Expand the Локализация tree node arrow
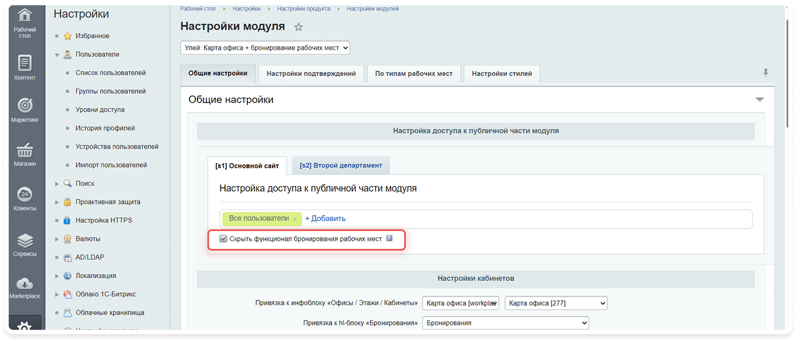The image size is (797, 342). (x=57, y=276)
